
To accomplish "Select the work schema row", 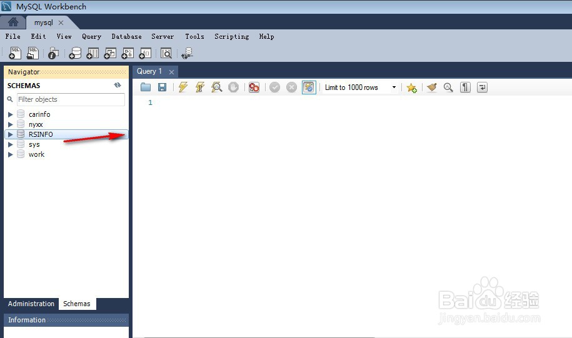I will coord(66,154).
